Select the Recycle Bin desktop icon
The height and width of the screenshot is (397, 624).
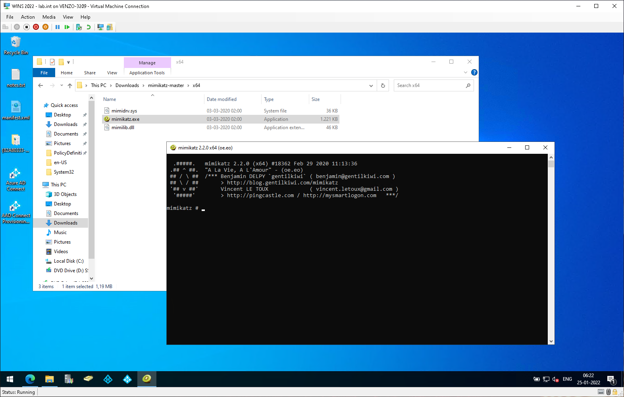16,45
